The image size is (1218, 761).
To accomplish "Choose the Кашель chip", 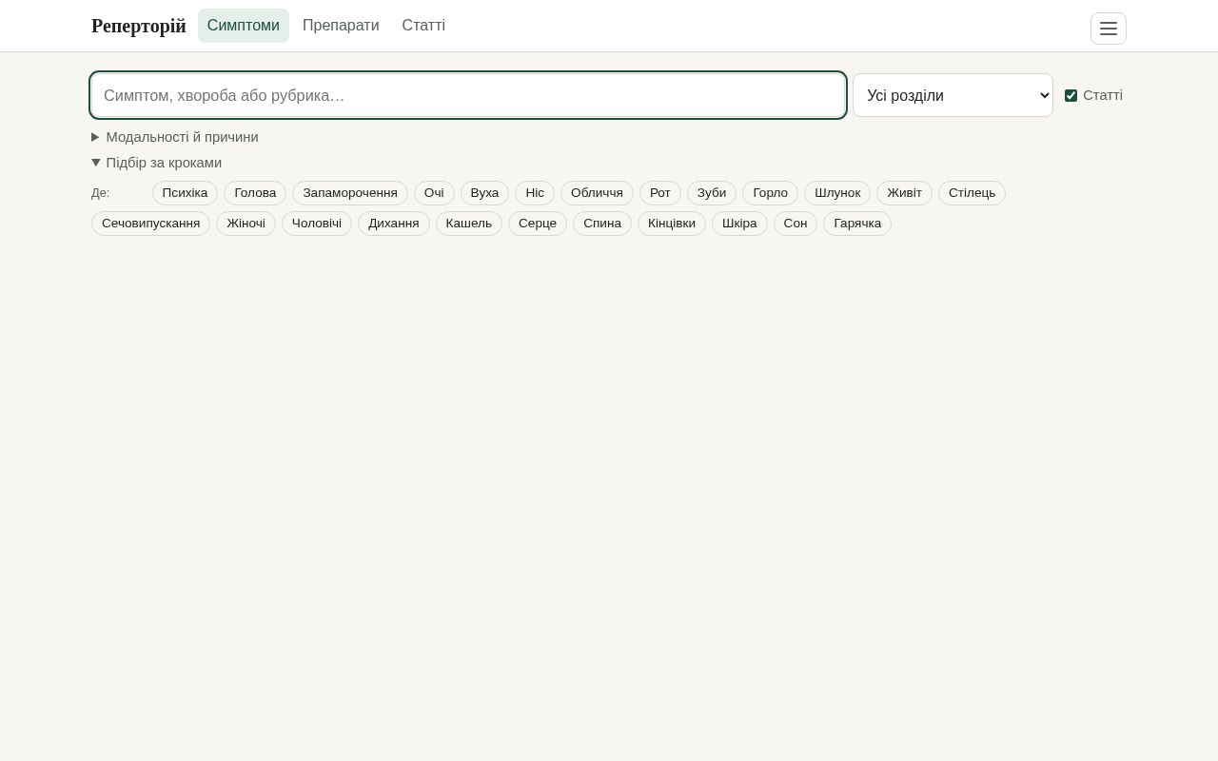I will pos(469,224).
